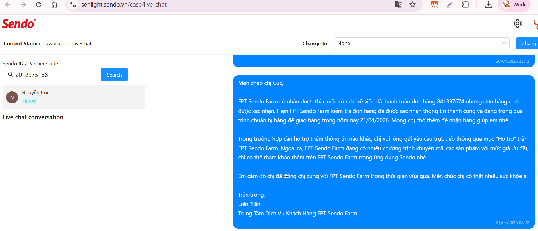Go forward to the next page
The image size is (538, 231).
click(x=23, y=5)
